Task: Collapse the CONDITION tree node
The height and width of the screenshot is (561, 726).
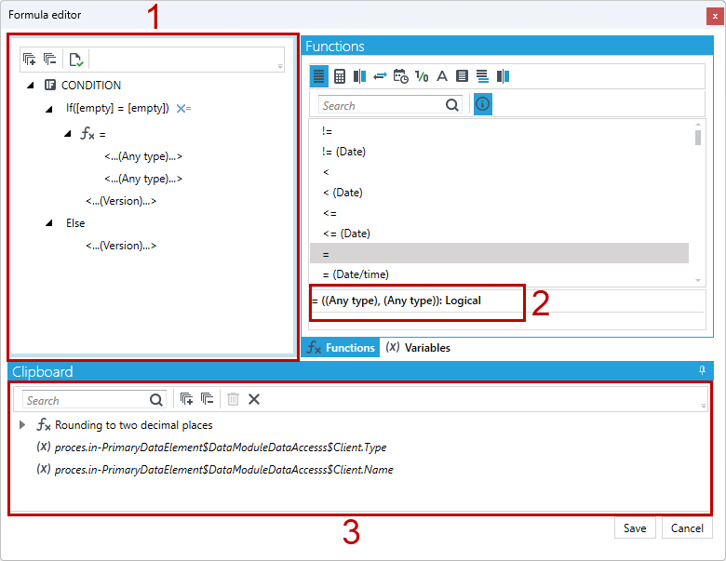Action: point(31,86)
